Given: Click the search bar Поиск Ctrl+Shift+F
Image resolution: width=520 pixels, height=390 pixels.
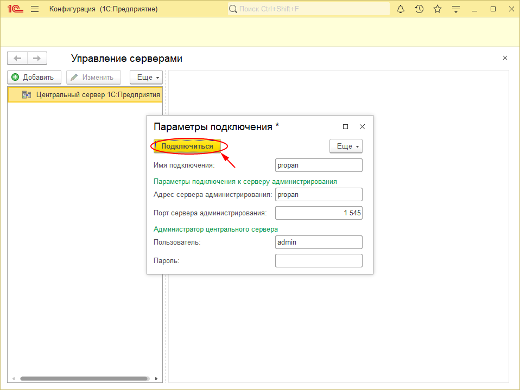Looking at the screenshot, I should pyautogui.click(x=308, y=9).
